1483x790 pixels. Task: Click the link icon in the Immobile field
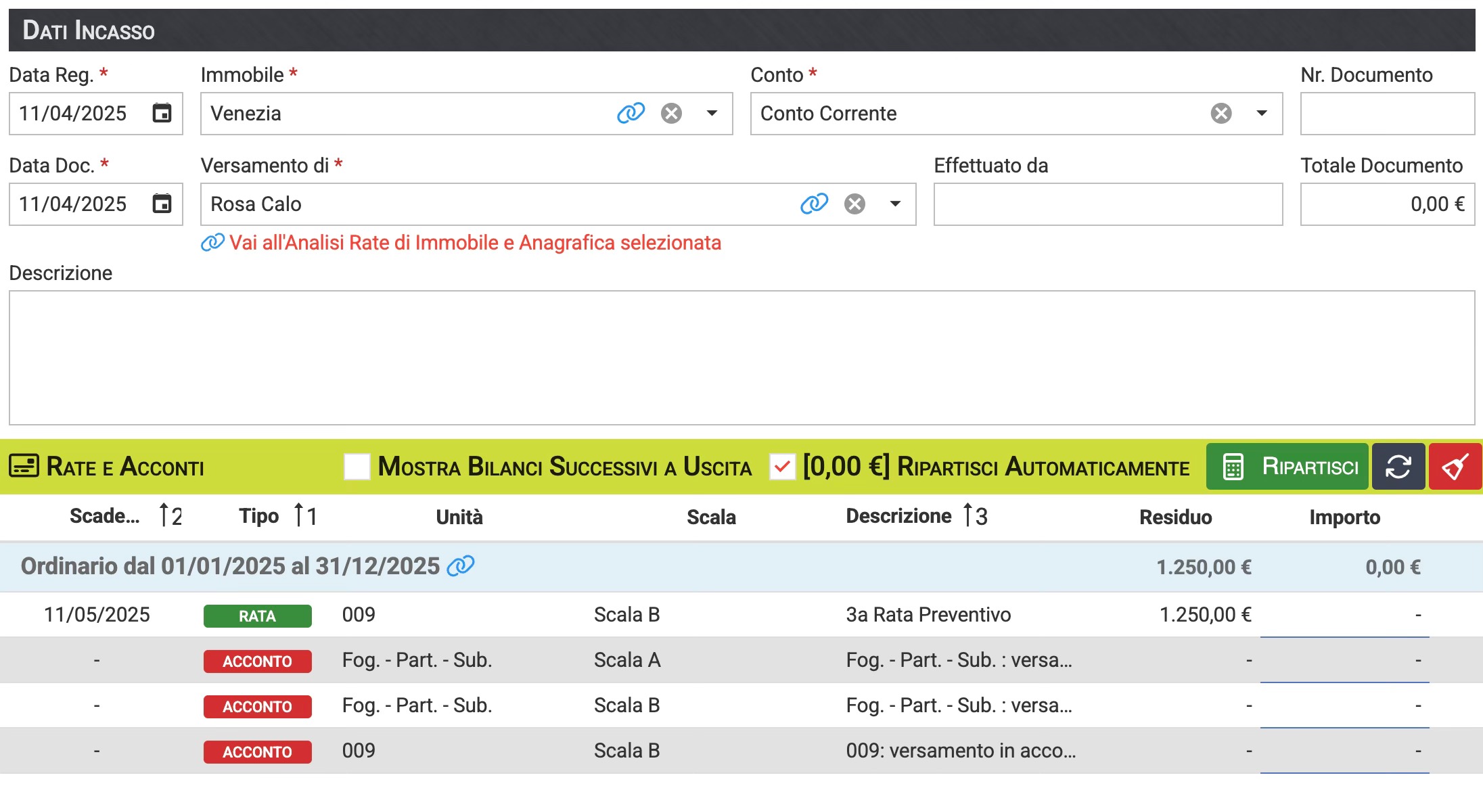(631, 113)
